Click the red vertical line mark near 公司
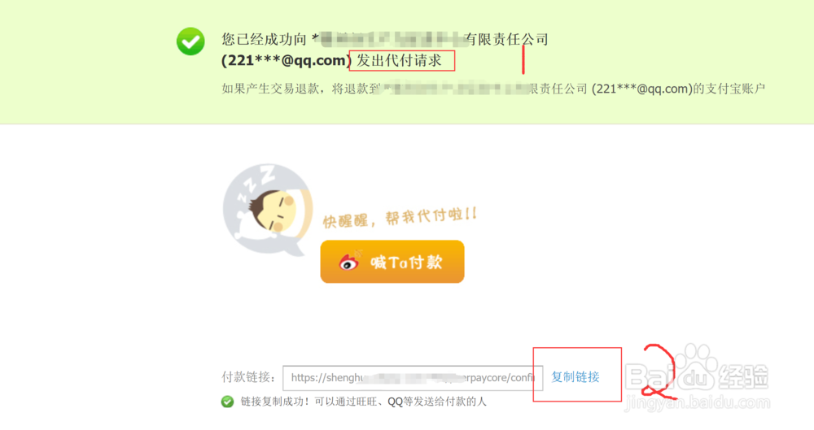Screen dimensions: 814x430 point(523,59)
